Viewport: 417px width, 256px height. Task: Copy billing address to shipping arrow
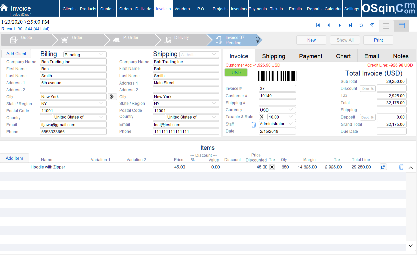coord(112,97)
